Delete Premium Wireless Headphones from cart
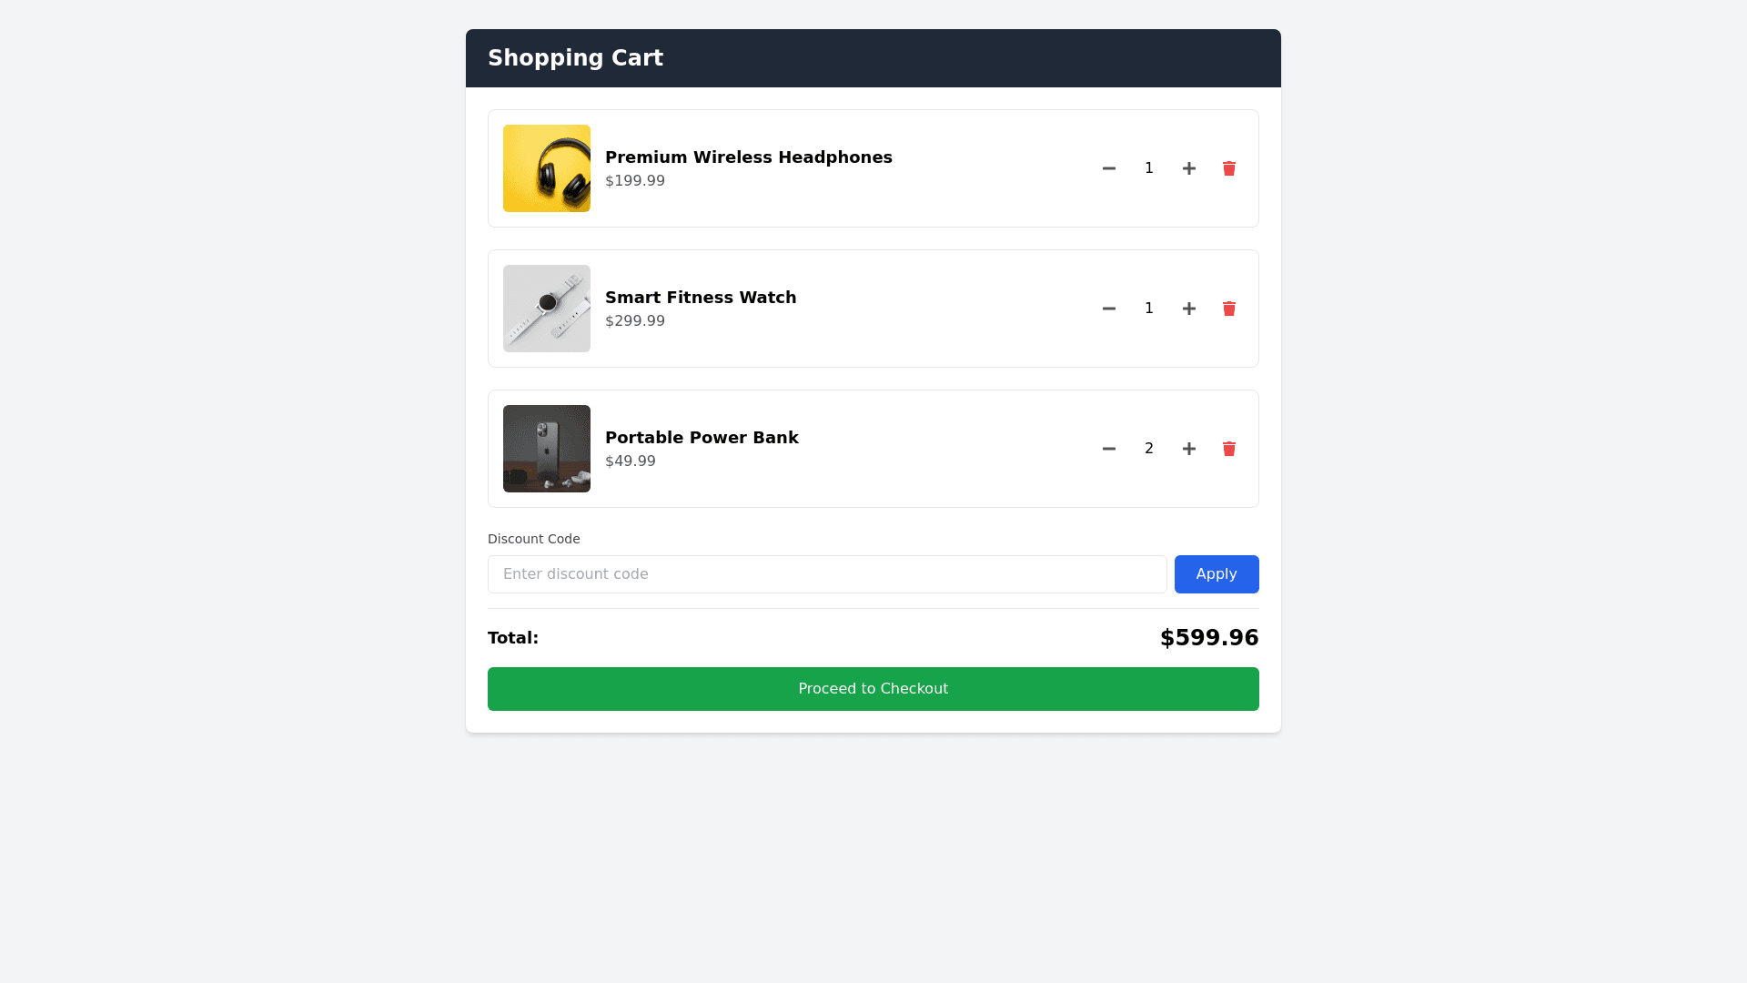This screenshot has width=1747, height=983. 1228,168
